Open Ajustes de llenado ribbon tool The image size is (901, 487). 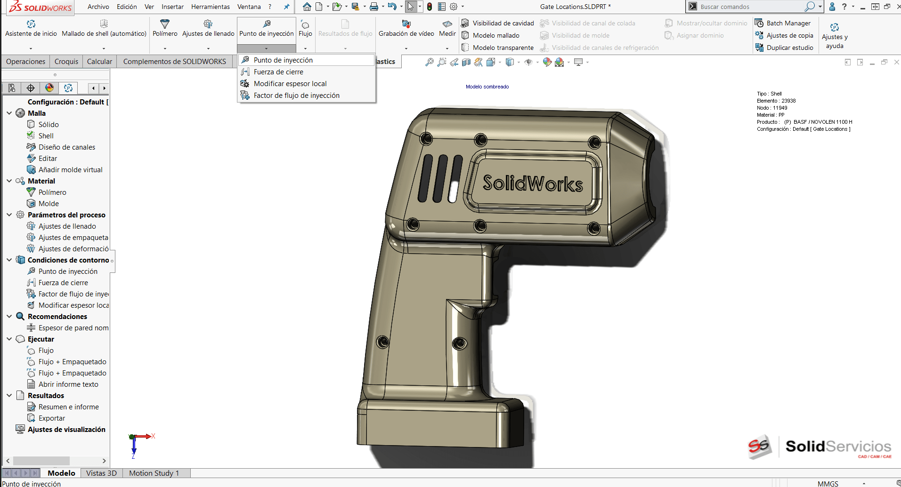pyautogui.click(x=208, y=28)
